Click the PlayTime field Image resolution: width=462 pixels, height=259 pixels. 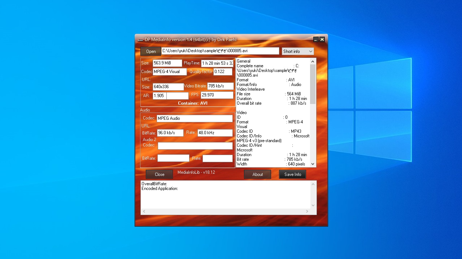(x=217, y=63)
